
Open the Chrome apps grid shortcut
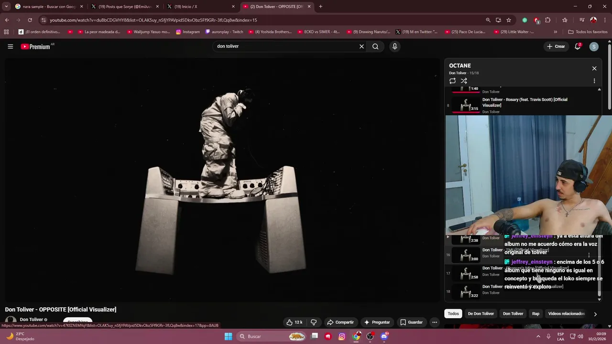pos(6,32)
